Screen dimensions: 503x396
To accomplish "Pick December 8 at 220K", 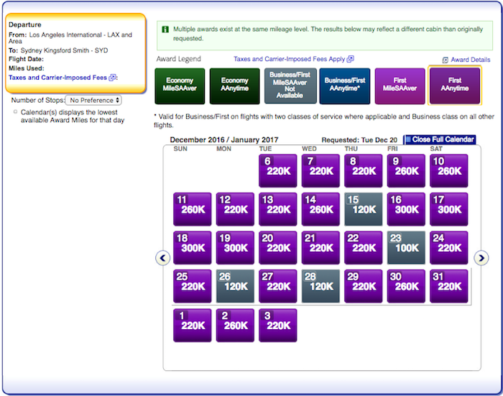I will coord(363,171).
